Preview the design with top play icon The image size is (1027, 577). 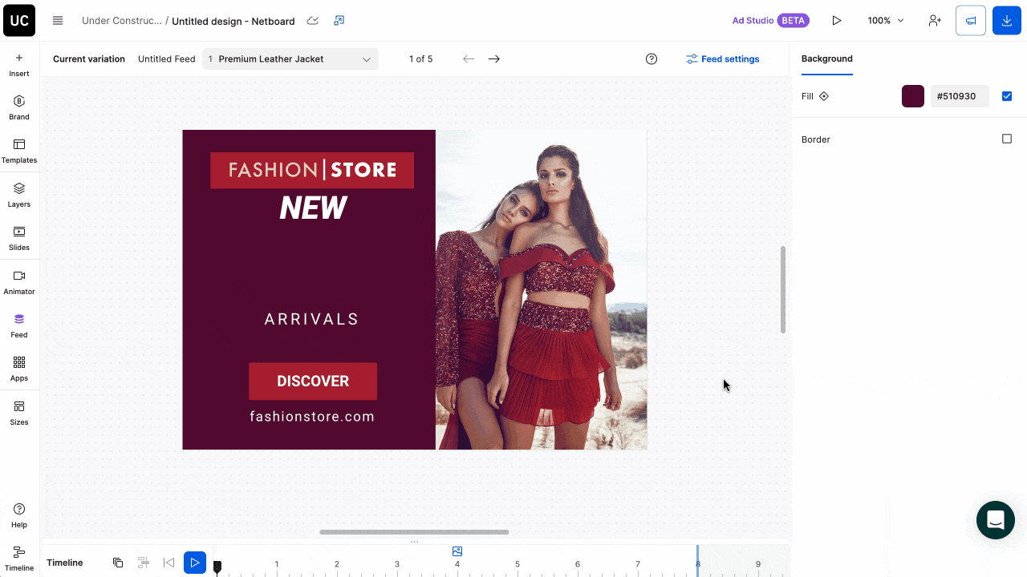pyautogui.click(x=837, y=21)
